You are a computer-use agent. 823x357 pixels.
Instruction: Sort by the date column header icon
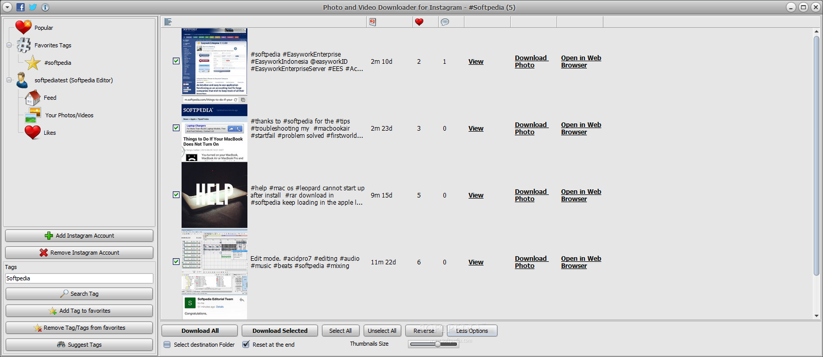pyautogui.click(x=372, y=22)
